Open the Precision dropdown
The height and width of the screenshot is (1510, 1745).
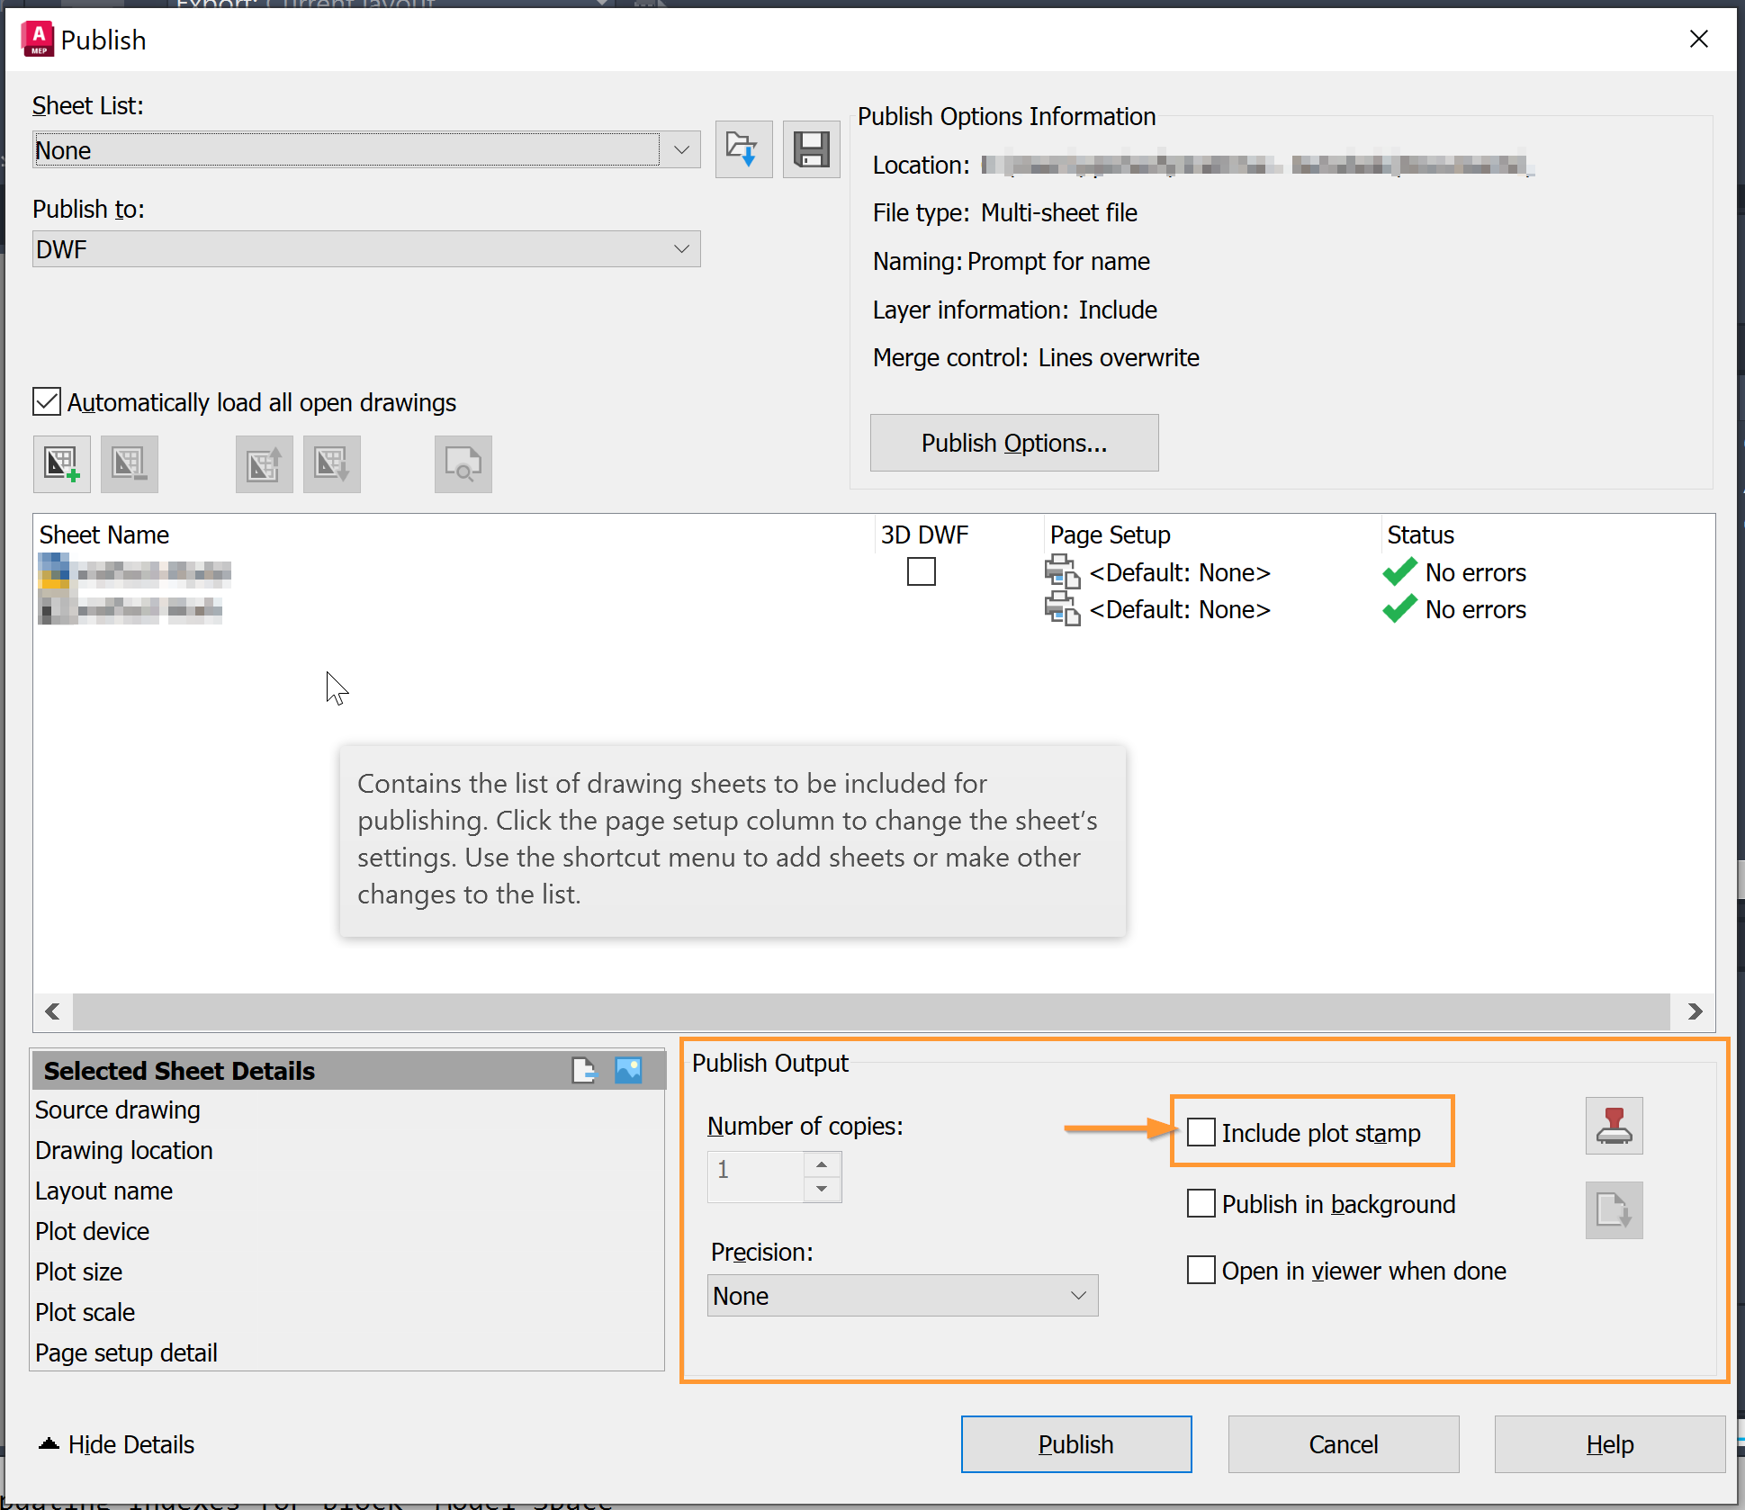click(x=1078, y=1296)
